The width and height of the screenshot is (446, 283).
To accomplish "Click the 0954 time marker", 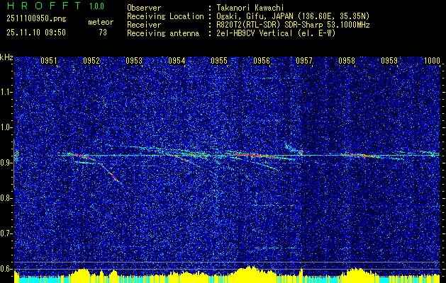I will 177,60.
